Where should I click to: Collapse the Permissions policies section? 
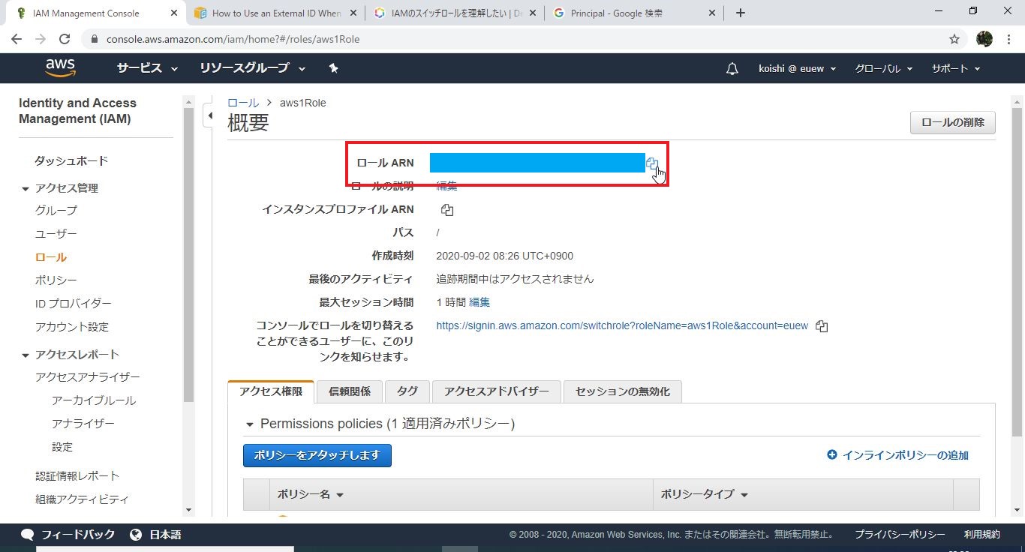pyautogui.click(x=249, y=424)
